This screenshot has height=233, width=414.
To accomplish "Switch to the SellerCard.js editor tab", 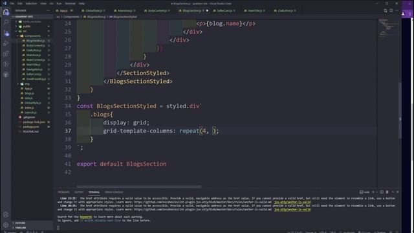I will [224, 11].
